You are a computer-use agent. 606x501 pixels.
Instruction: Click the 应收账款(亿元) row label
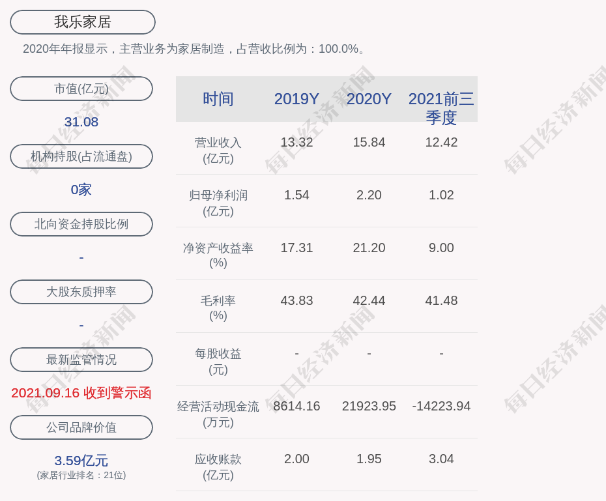point(218,467)
